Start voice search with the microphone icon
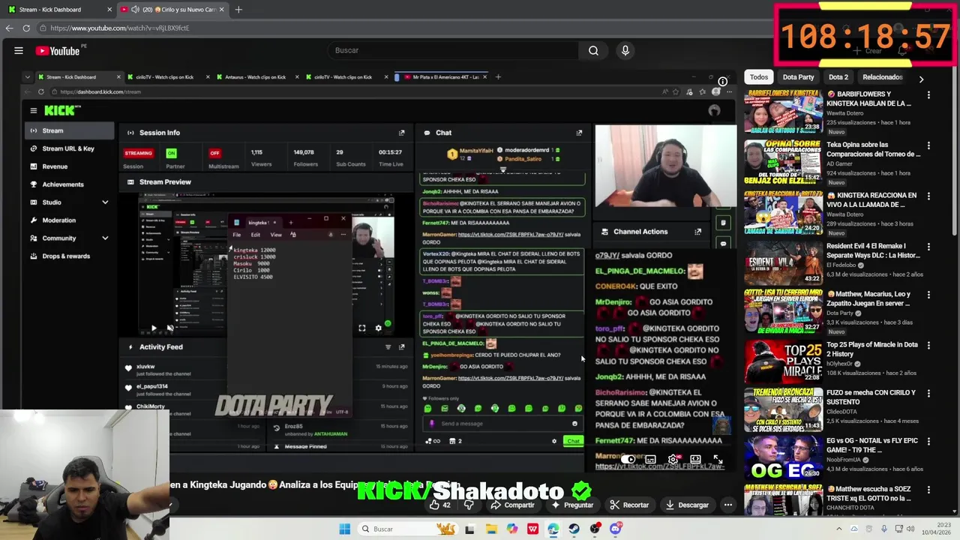960x540 pixels. [625, 50]
